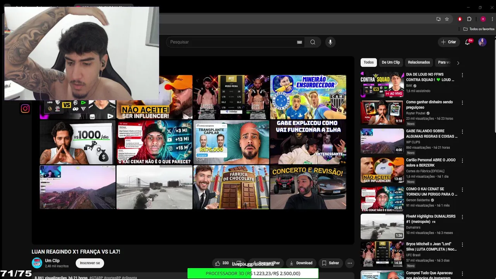This screenshot has height=279, width=496.
Task: Click the #GTARP hashtag in description
Action: click(96, 277)
